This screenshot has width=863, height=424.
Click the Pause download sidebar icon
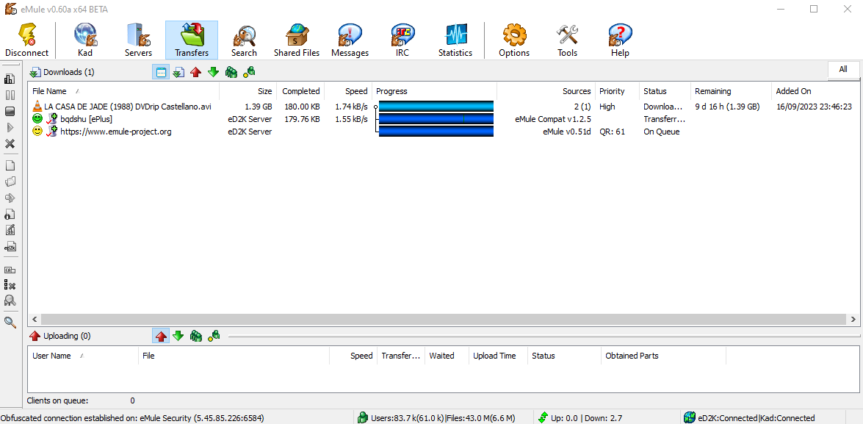(10, 96)
